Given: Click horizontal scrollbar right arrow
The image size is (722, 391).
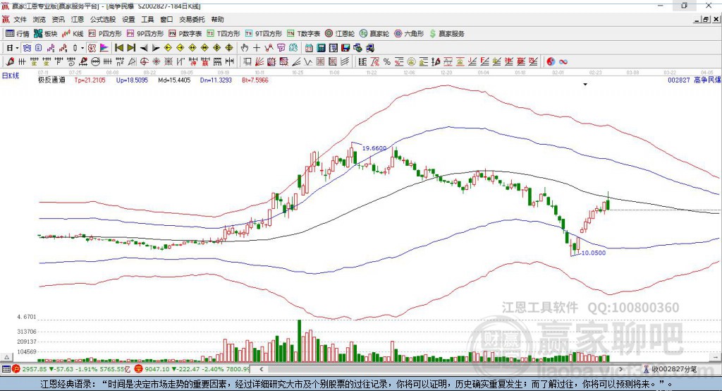Looking at the screenshot, I should (620, 369).
